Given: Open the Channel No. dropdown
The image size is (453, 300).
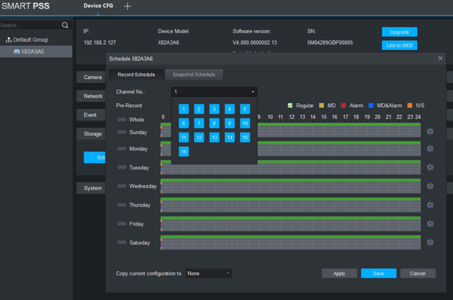Looking at the screenshot, I should (214, 92).
